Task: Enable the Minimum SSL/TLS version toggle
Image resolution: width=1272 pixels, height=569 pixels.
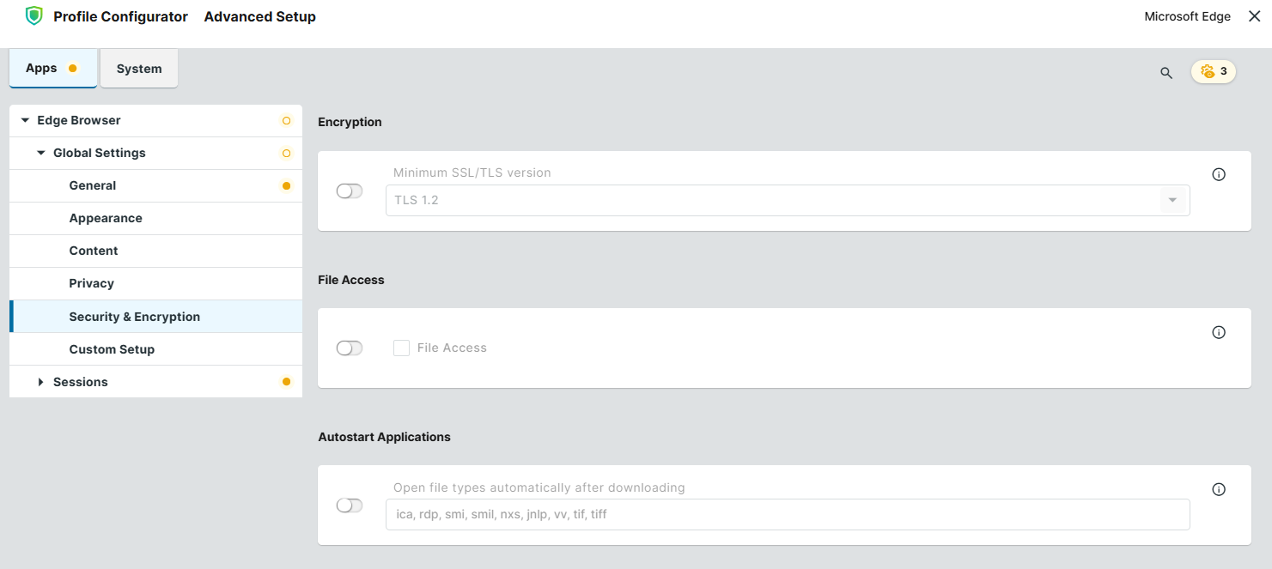Action: [x=350, y=191]
